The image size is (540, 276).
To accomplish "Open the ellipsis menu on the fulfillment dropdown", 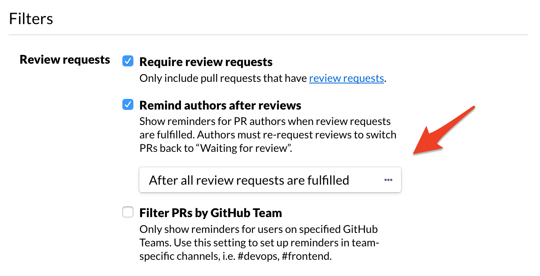I will click(x=388, y=180).
